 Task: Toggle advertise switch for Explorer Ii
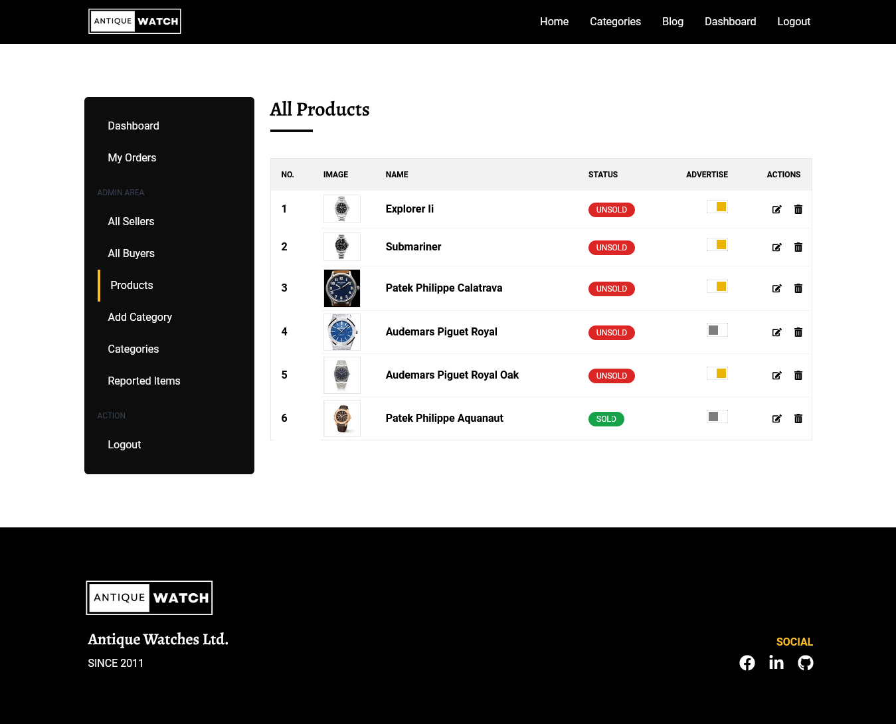(717, 207)
